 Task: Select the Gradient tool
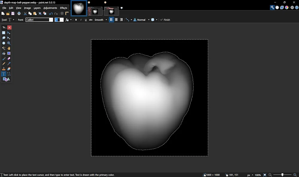coord(9,54)
